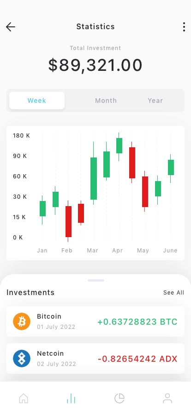This screenshot has width=191, height=415.
Task: Open See All investments link
Action: (173, 292)
